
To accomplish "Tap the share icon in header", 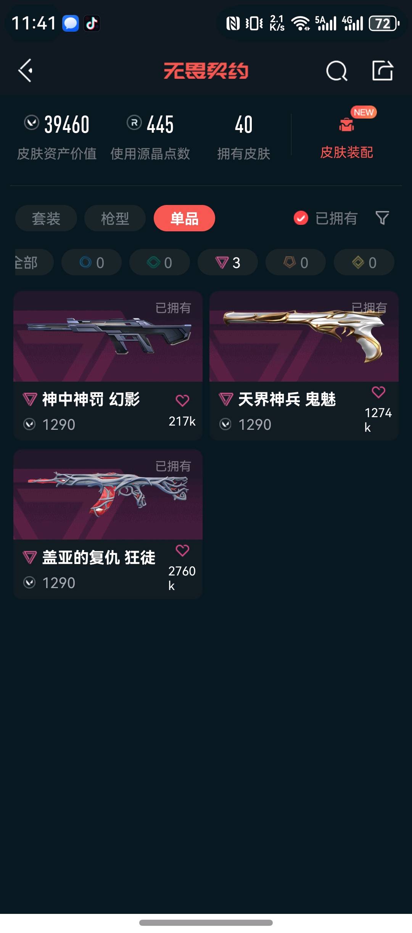I will (x=383, y=70).
